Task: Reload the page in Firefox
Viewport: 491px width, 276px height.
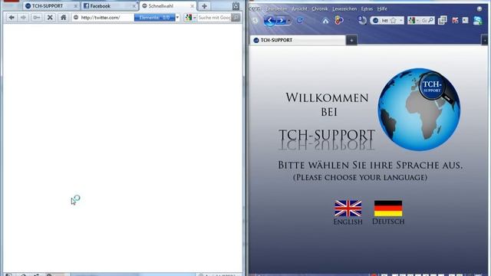Action: point(300,21)
